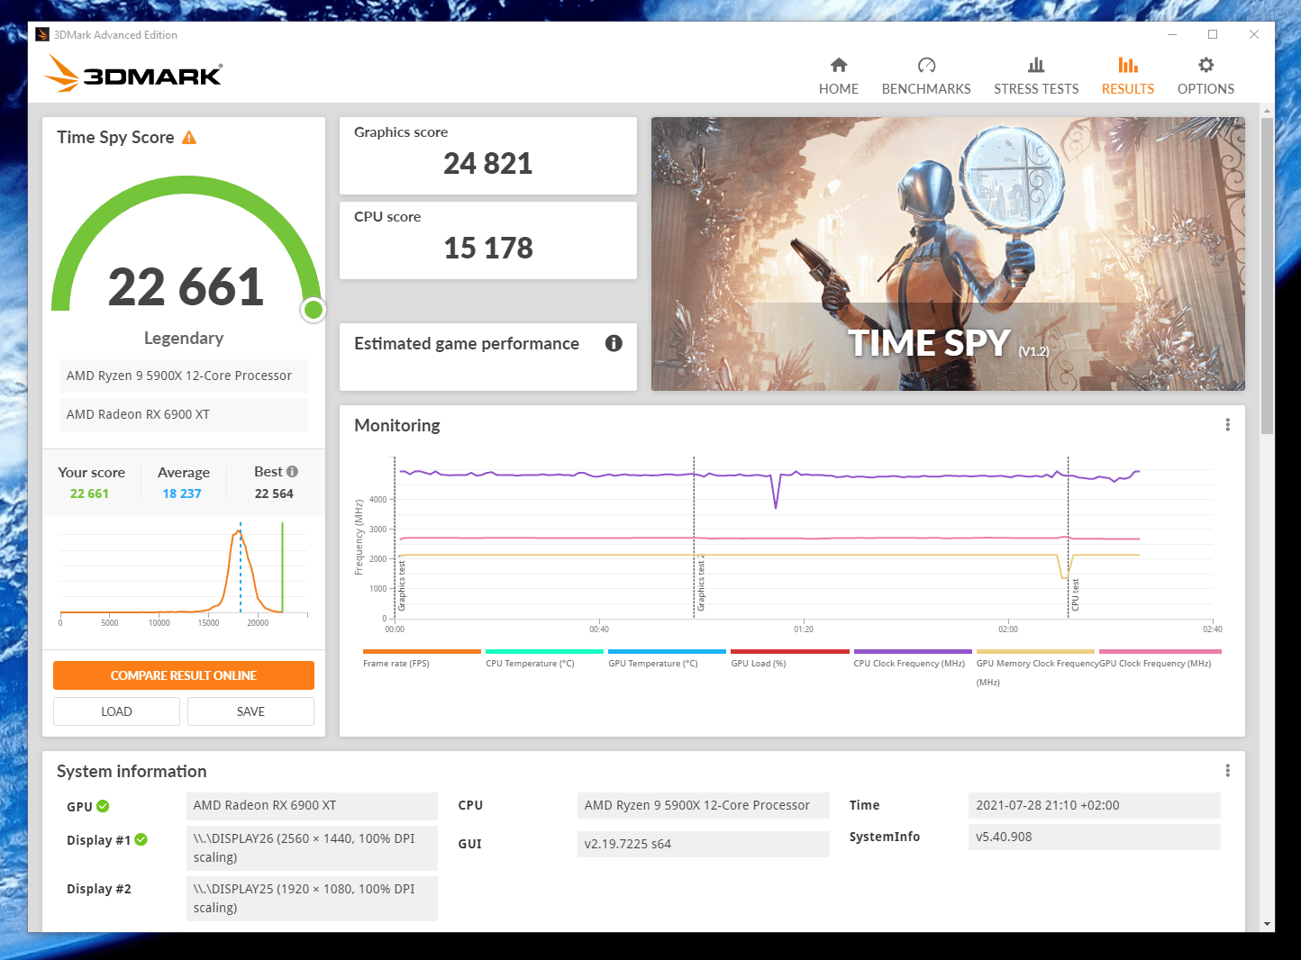Open the OPTIONS tab
1301x960 pixels.
1205,76
